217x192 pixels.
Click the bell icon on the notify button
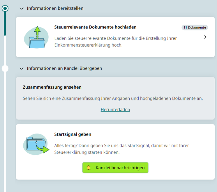pos(89,168)
